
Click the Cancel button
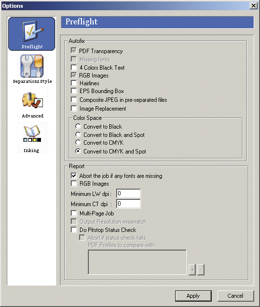236,296
